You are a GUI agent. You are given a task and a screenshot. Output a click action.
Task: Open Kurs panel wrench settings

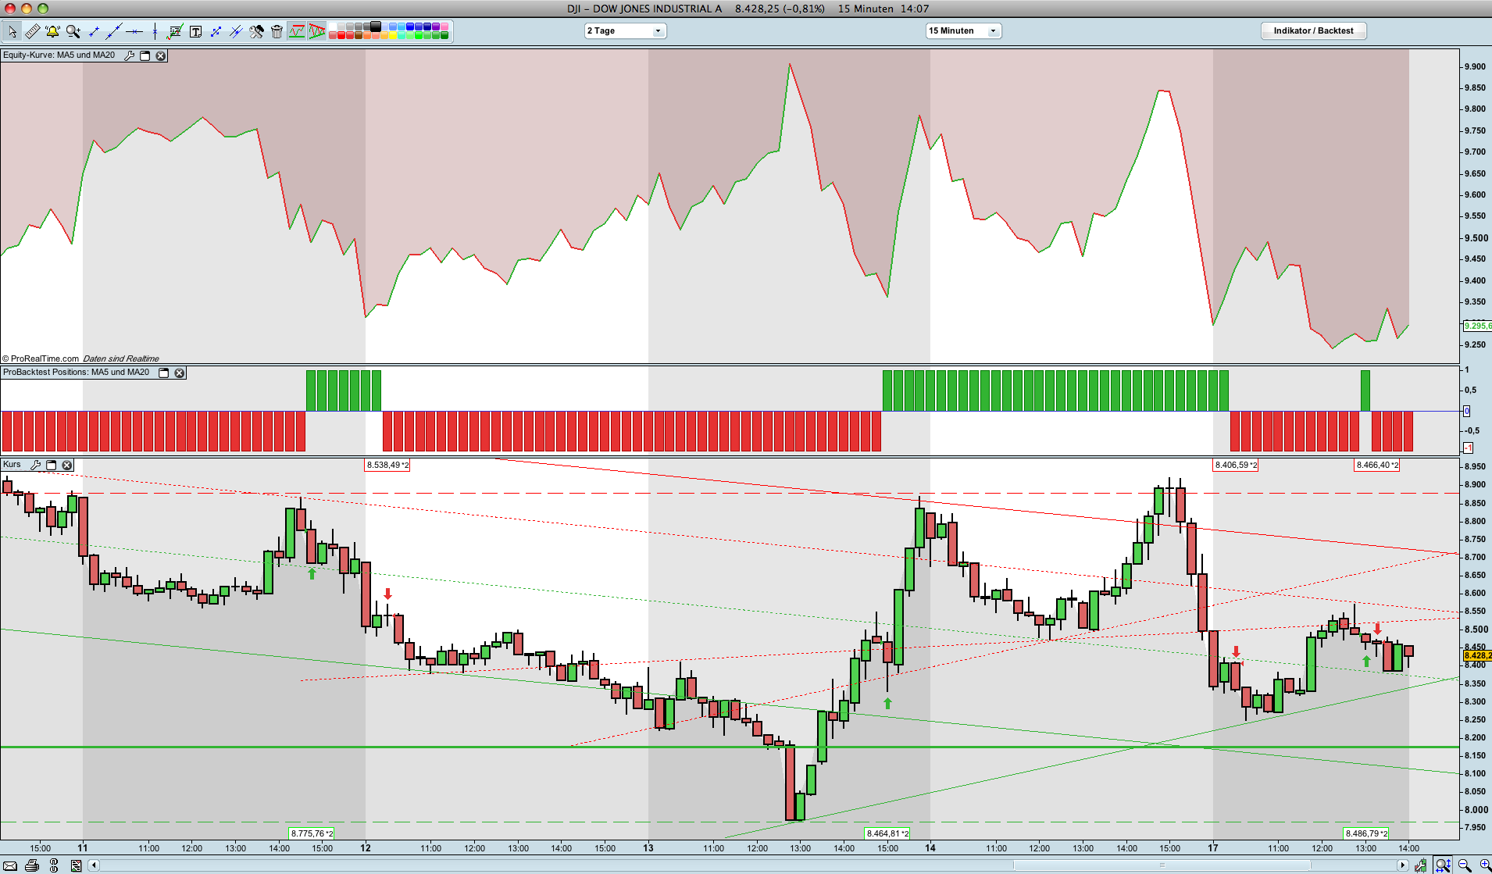(x=36, y=465)
